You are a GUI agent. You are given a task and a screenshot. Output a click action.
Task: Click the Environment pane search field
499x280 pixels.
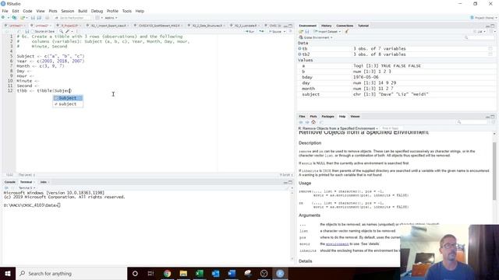pos(480,37)
